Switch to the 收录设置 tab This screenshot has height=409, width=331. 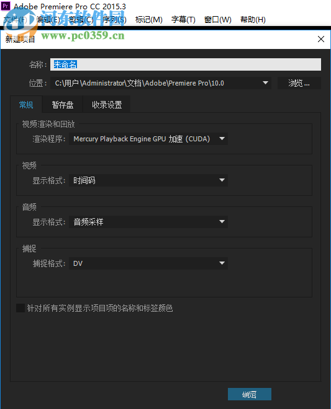click(x=107, y=105)
